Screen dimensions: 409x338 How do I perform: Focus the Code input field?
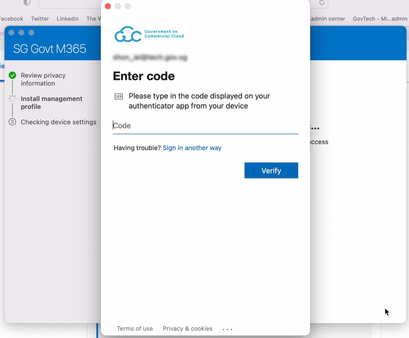[205, 126]
